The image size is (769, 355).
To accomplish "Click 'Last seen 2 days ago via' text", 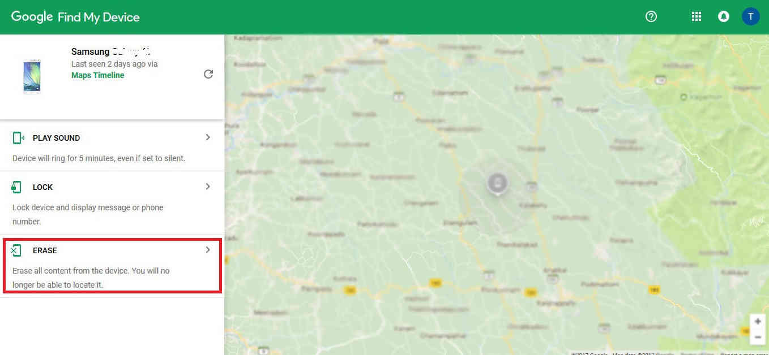I will pyautogui.click(x=114, y=64).
